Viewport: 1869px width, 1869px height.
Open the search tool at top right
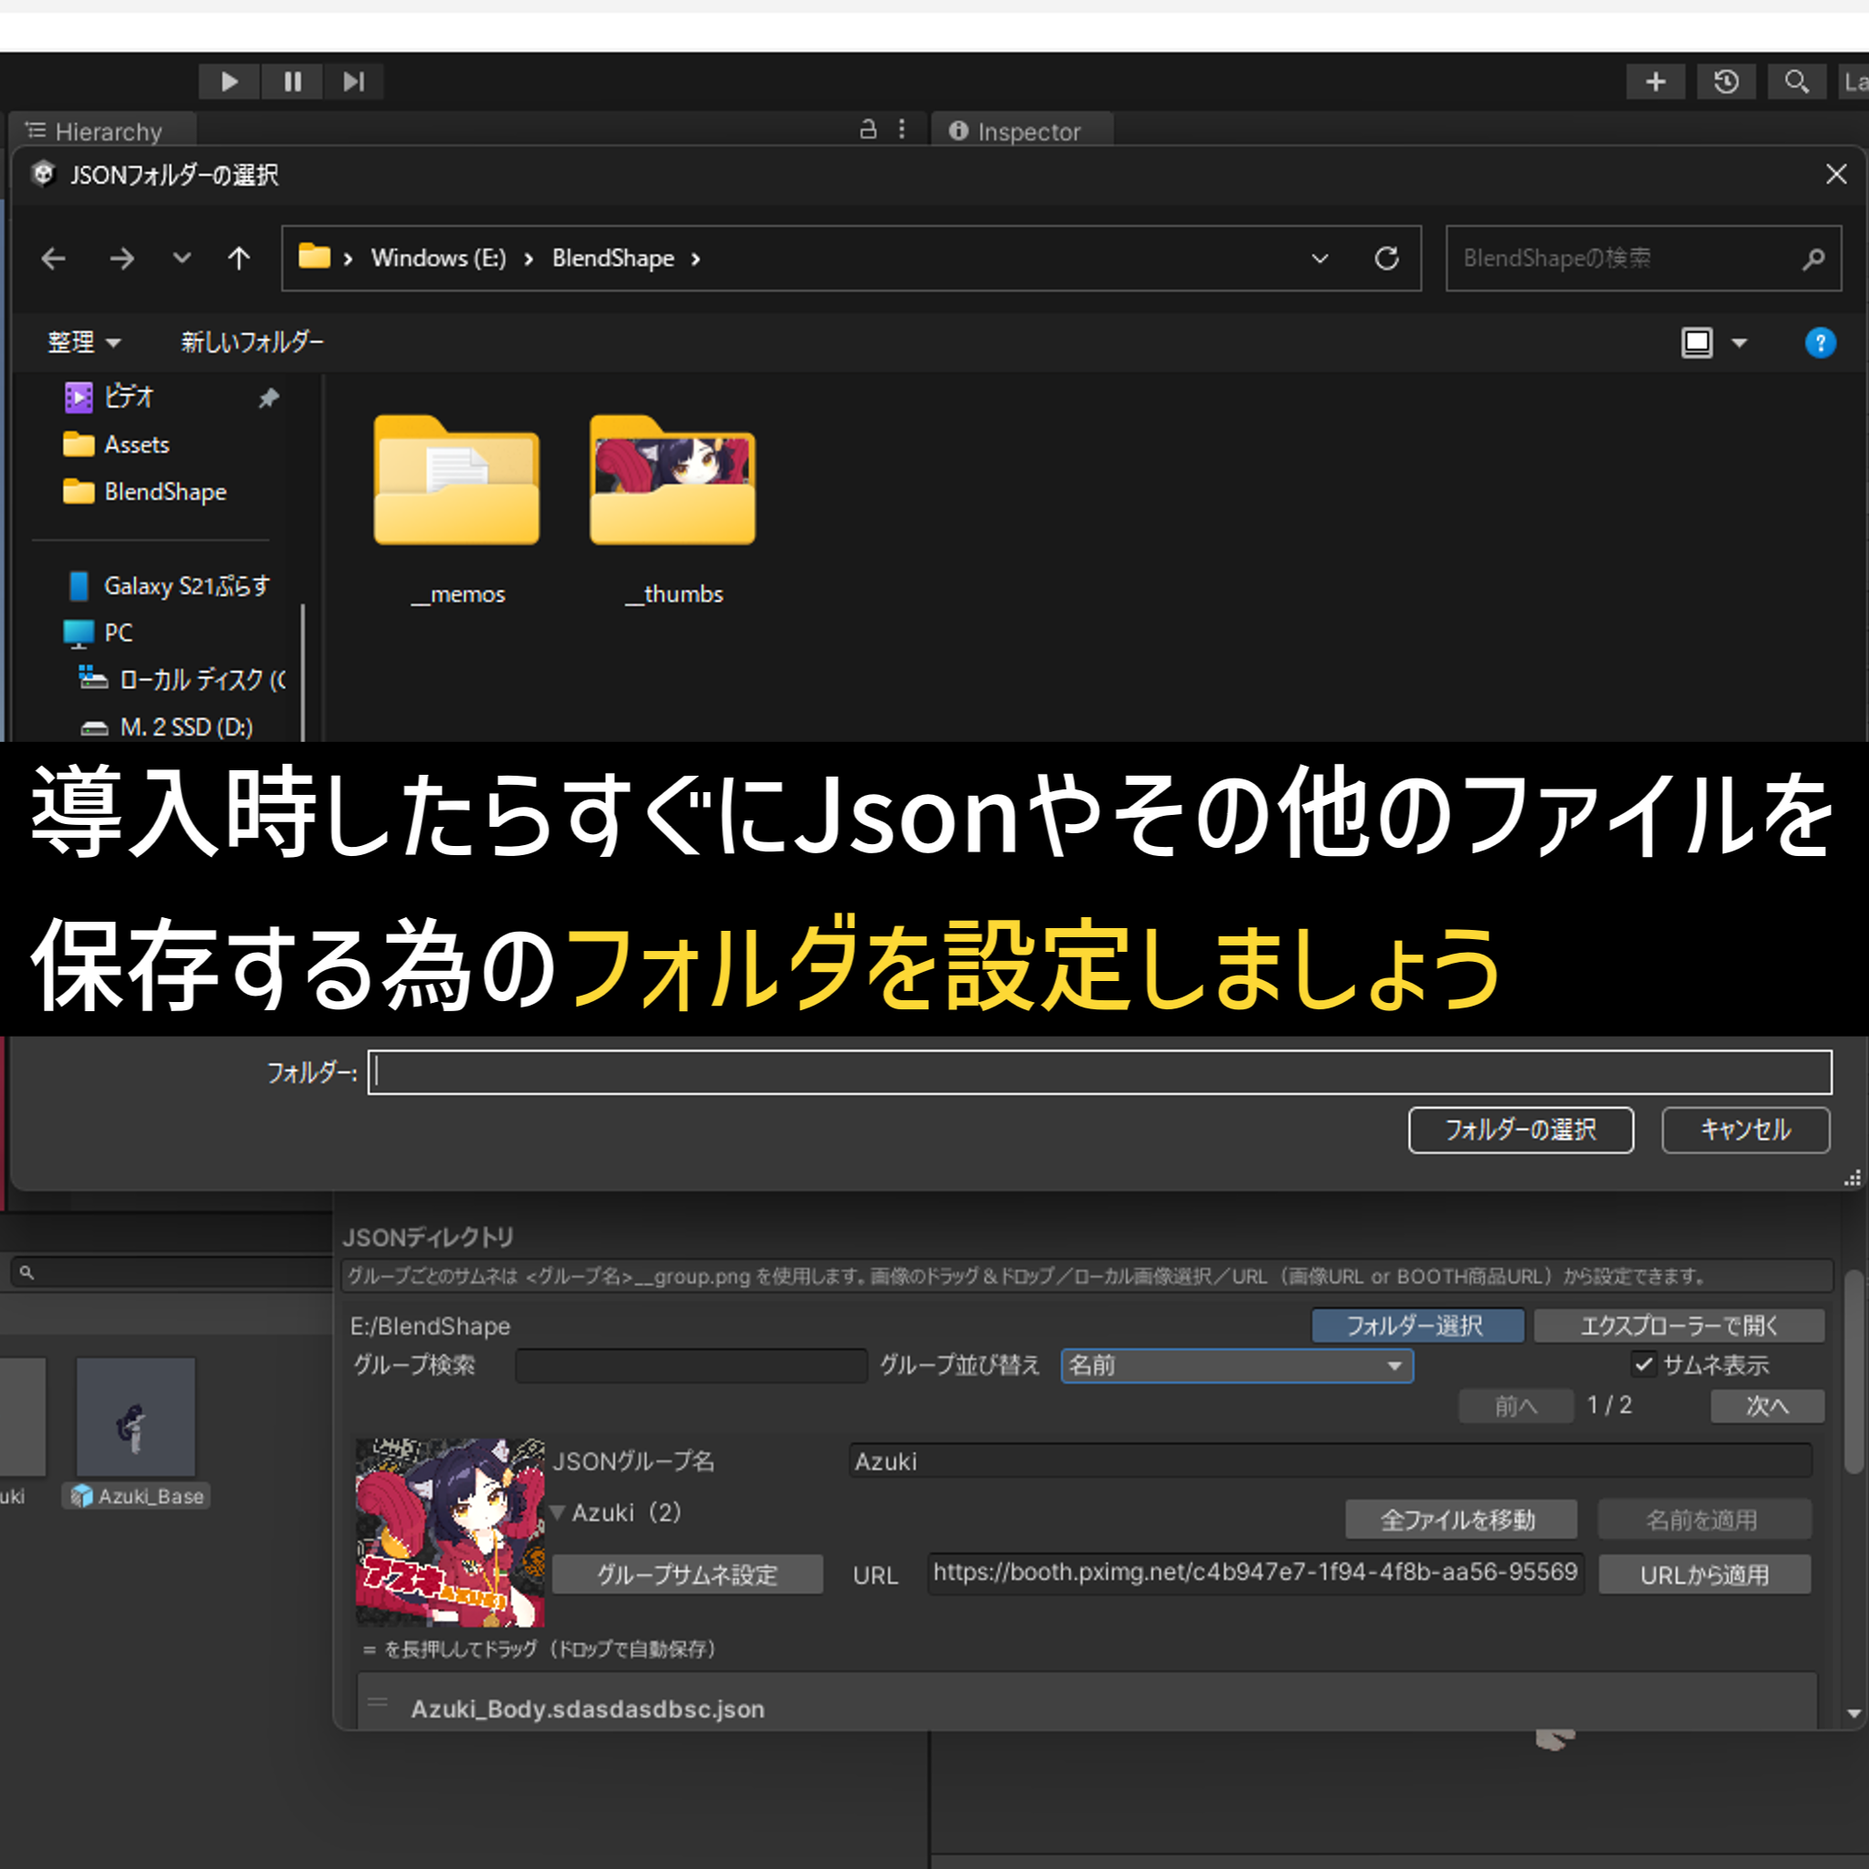tap(1796, 81)
